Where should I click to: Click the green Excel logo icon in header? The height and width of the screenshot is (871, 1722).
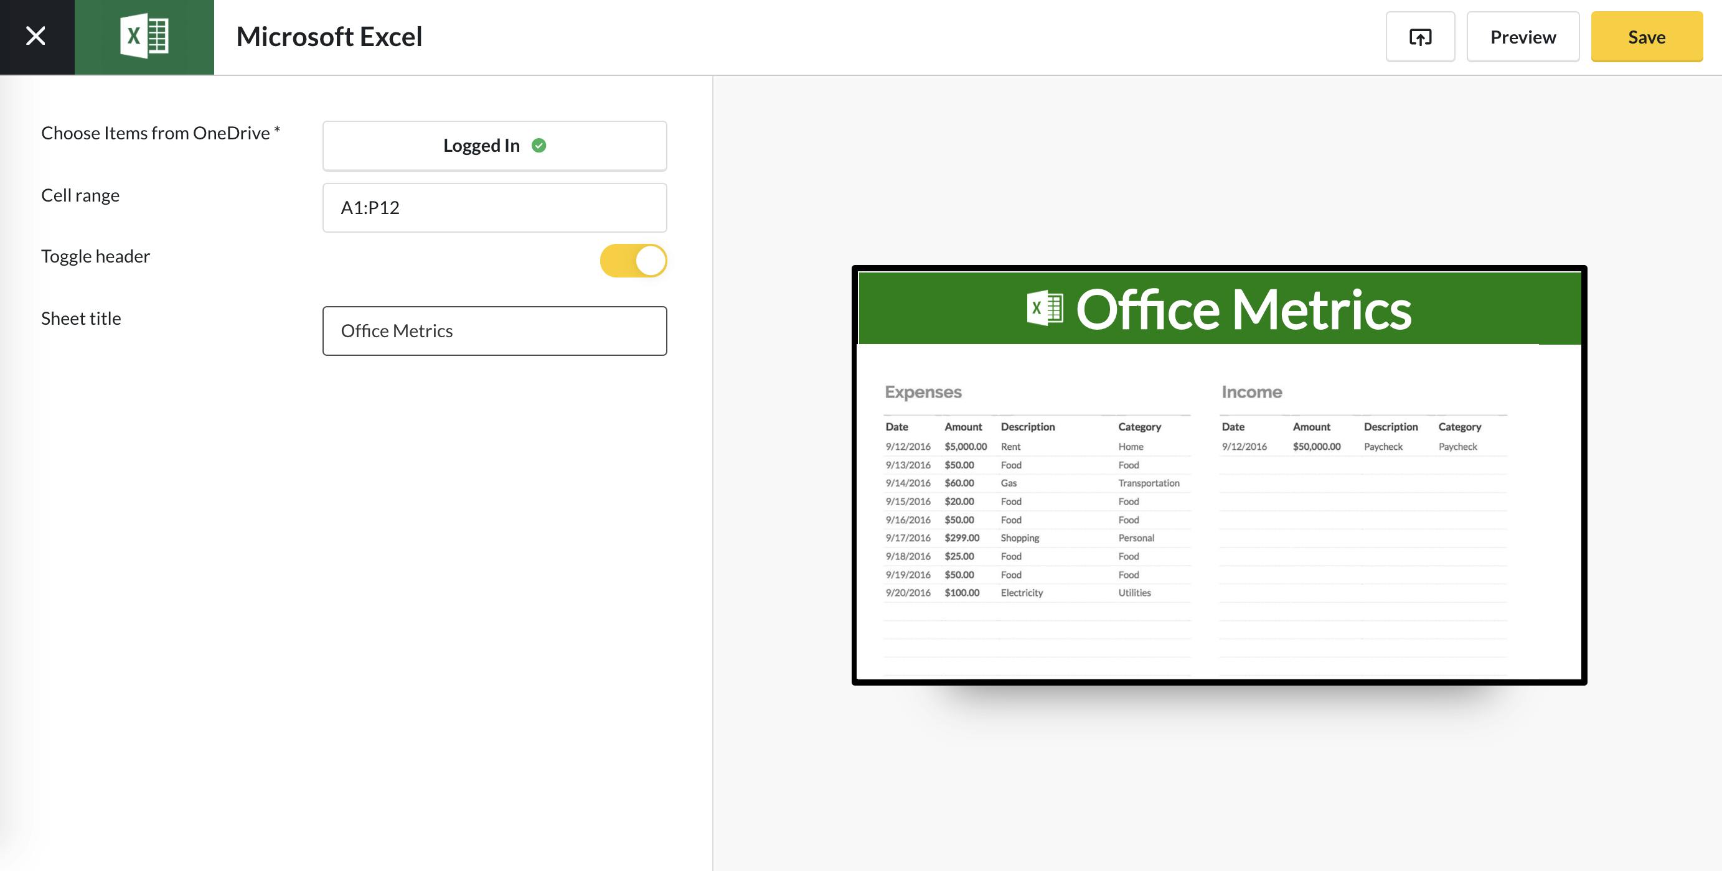[x=144, y=37]
